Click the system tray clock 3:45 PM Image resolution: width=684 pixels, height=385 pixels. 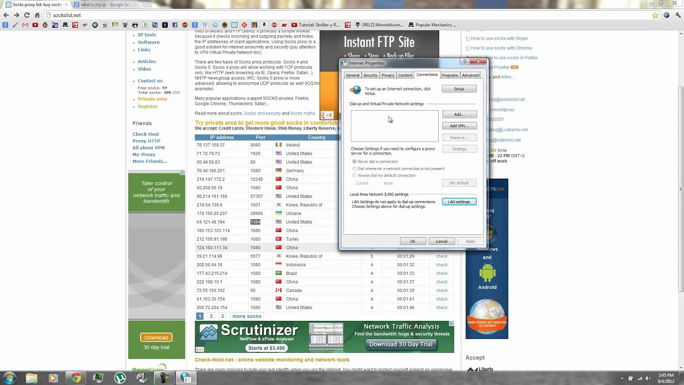point(665,375)
